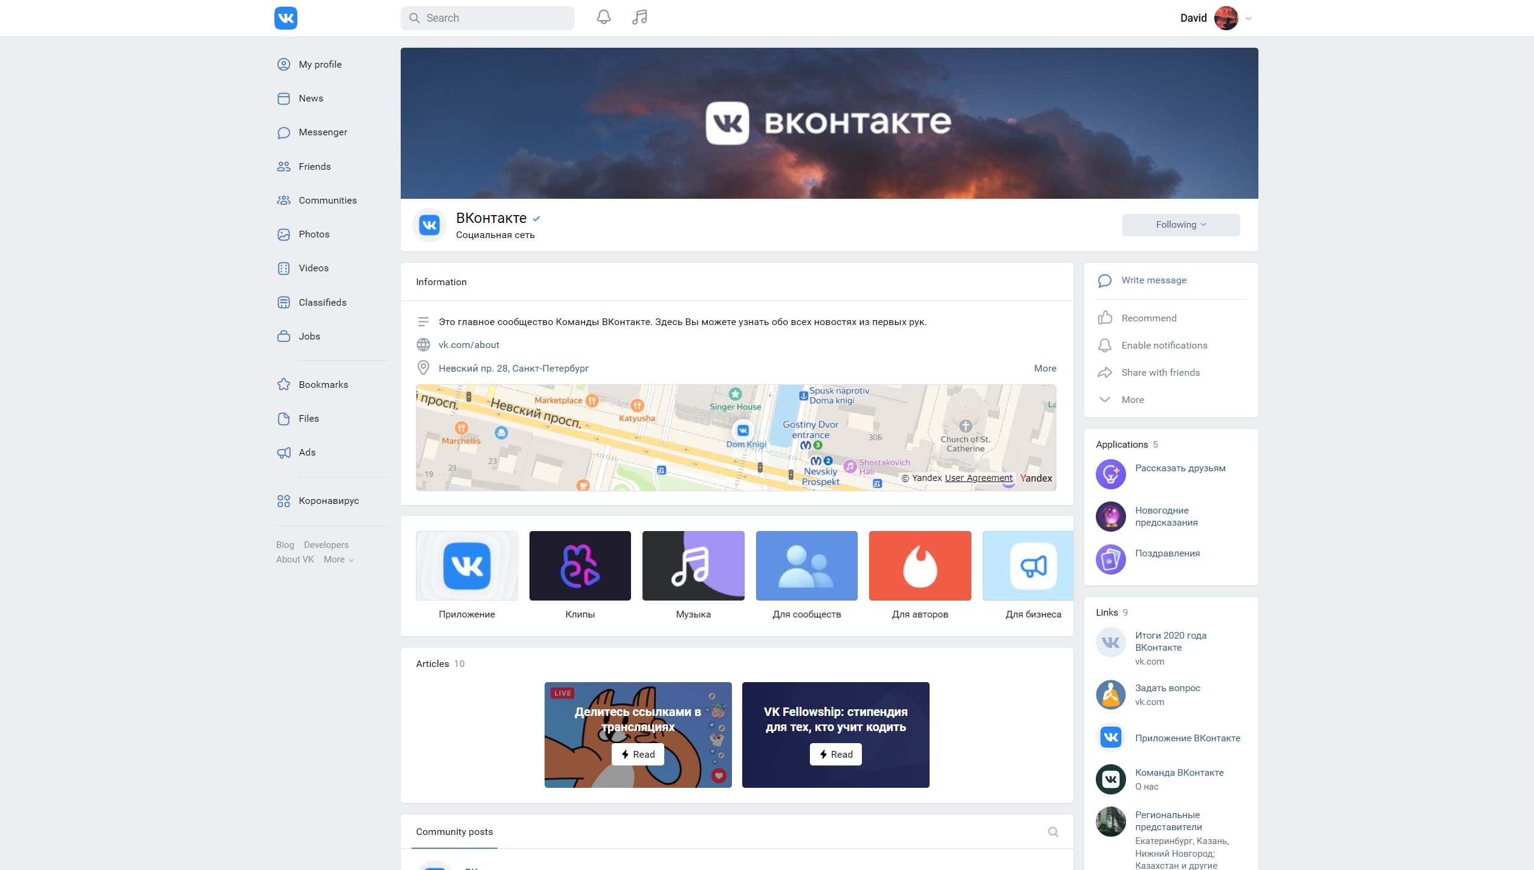The width and height of the screenshot is (1534, 870).
Task: Open the Региональные представители link
Action: [1168, 821]
